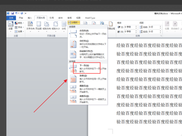The width and height of the screenshot is (182, 136).
Task: Choose 偶数页(E) even page section break
Action: pyautogui.click(x=88, y=89)
